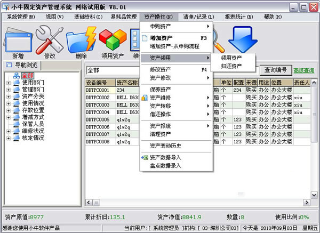Choose 归还资产 in the submenu
Viewport: 320px width, 233px height.
click(231, 66)
